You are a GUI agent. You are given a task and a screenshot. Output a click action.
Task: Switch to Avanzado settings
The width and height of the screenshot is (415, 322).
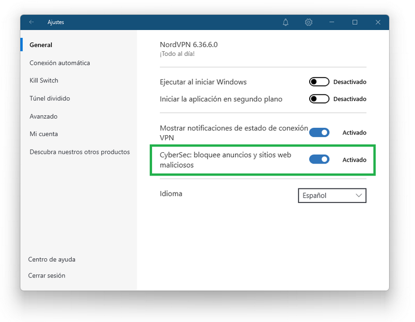click(44, 116)
